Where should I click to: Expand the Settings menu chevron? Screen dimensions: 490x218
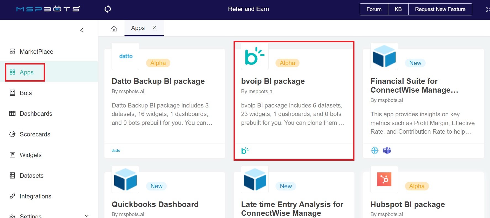click(87, 216)
